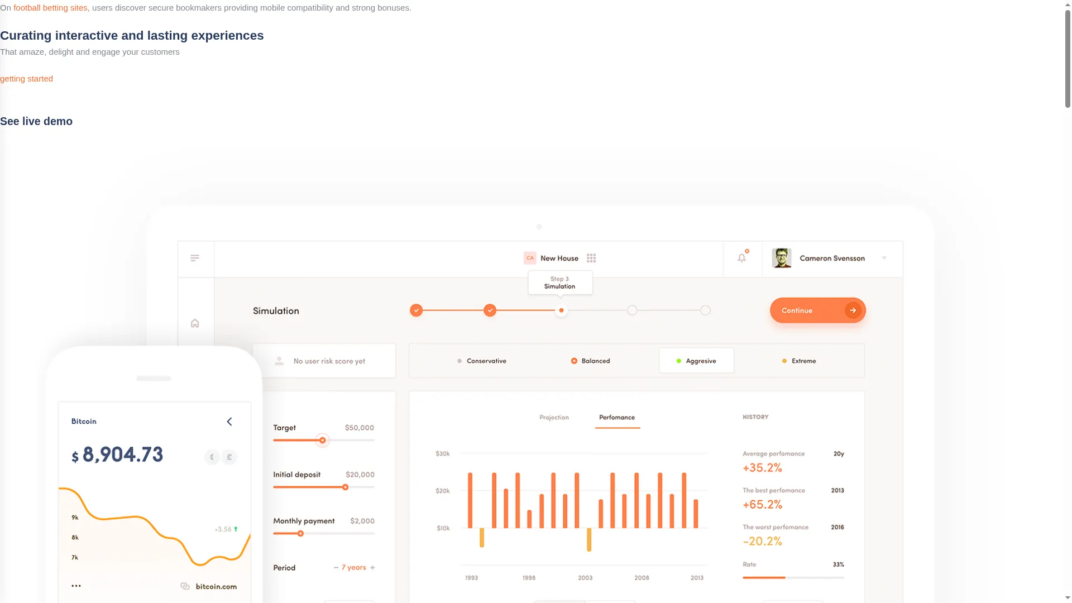The width and height of the screenshot is (1072, 603).
Task: Switch to the Perfomance tab
Action: 617,418
